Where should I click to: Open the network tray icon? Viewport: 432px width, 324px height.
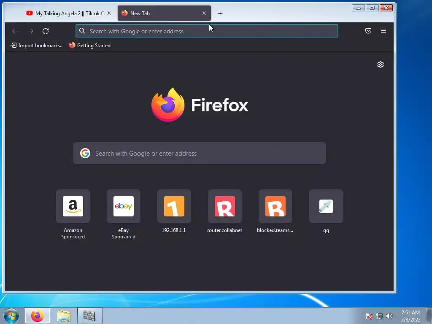[x=379, y=316]
